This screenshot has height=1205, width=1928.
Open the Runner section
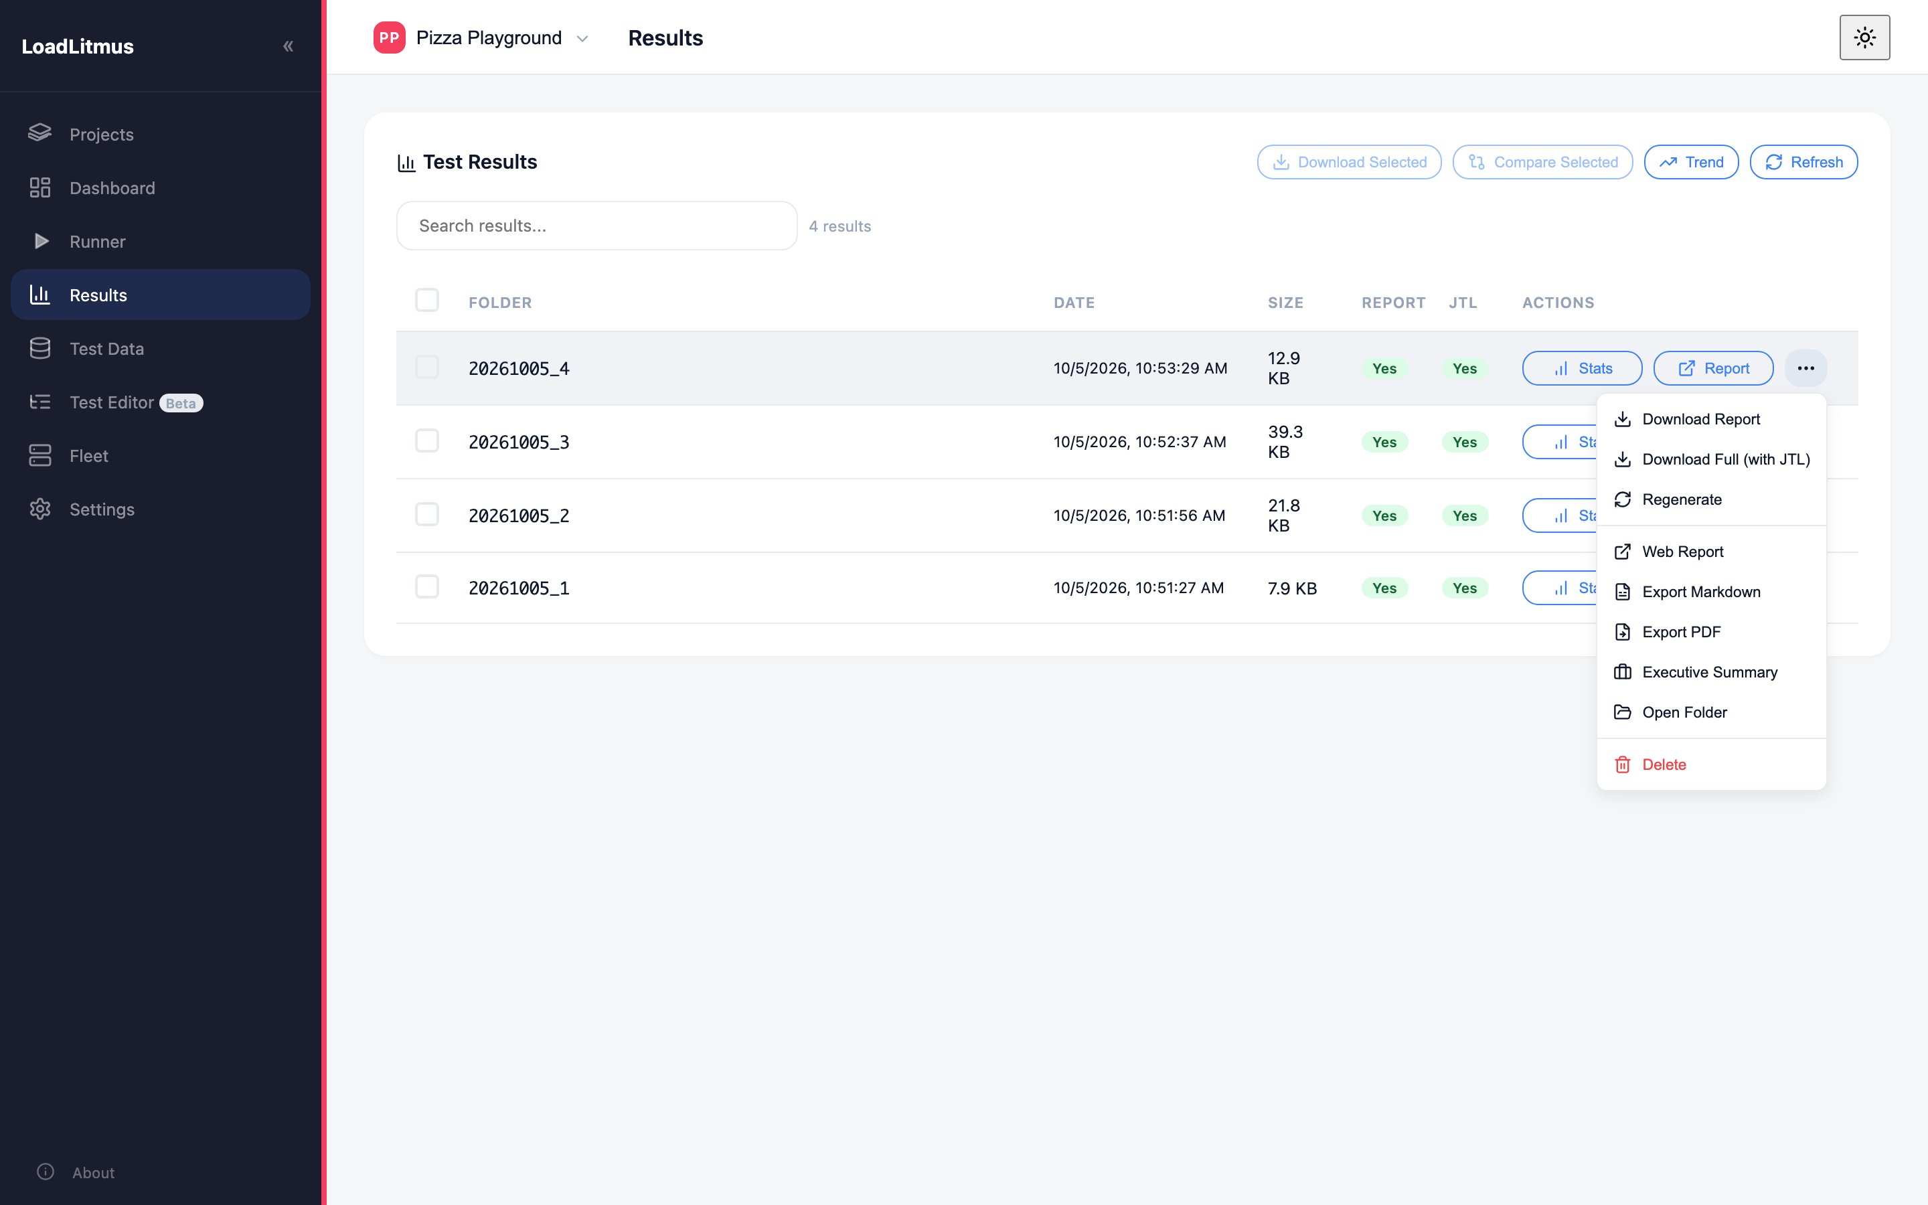(160, 241)
